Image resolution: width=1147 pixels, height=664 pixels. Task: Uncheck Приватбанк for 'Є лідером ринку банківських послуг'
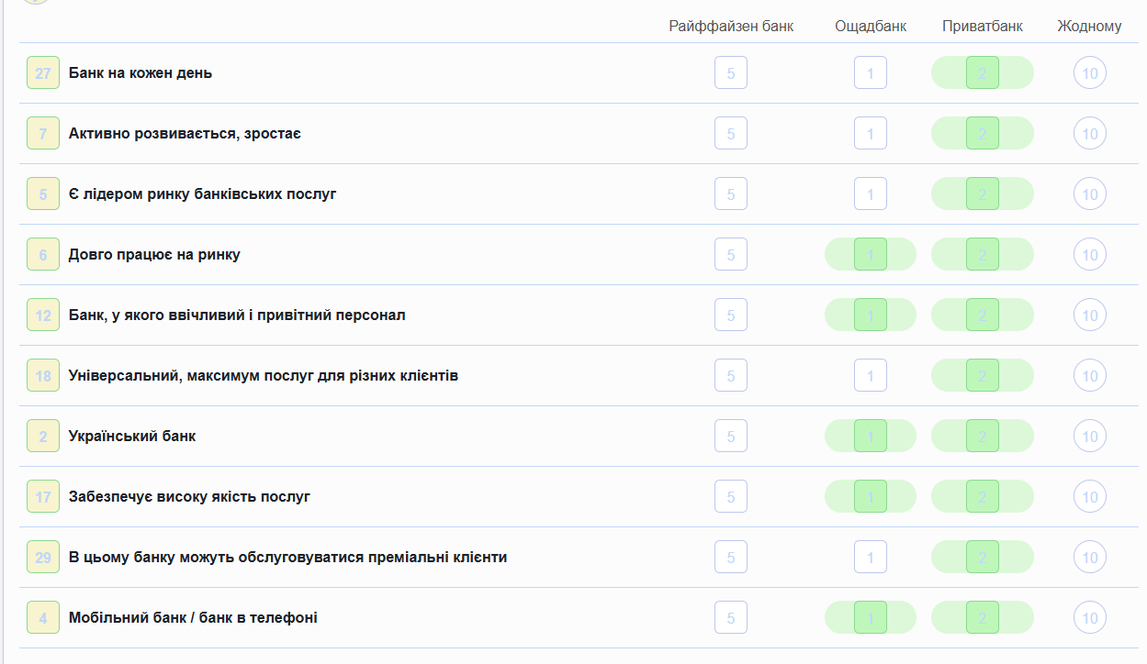click(982, 194)
